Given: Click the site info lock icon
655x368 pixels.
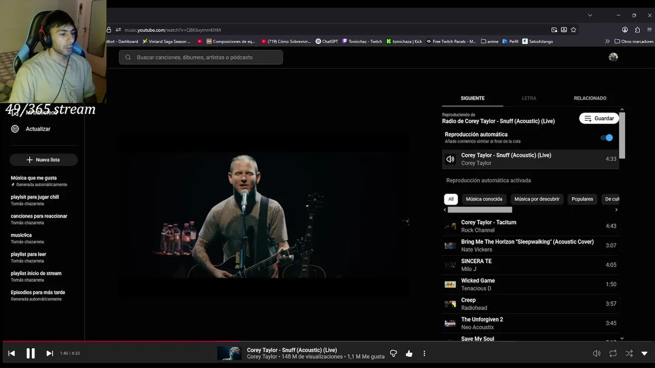Looking at the screenshot, I should coord(109,30).
